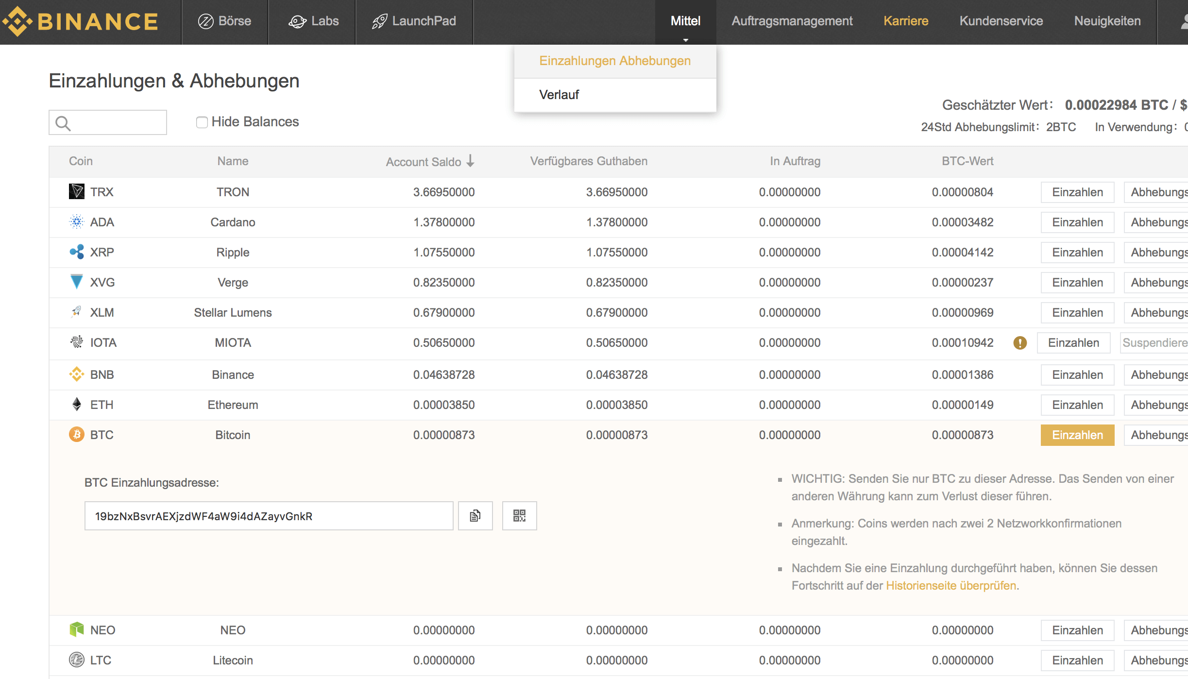Copy the BTC deposit address
This screenshot has width=1188, height=679.
click(x=475, y=516)
